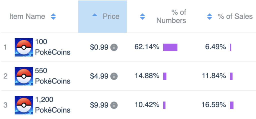Click the Item Name column header text

[x=27, y=16]
